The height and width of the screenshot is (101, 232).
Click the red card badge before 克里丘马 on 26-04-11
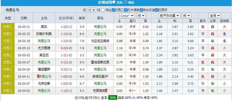[38, 76]
